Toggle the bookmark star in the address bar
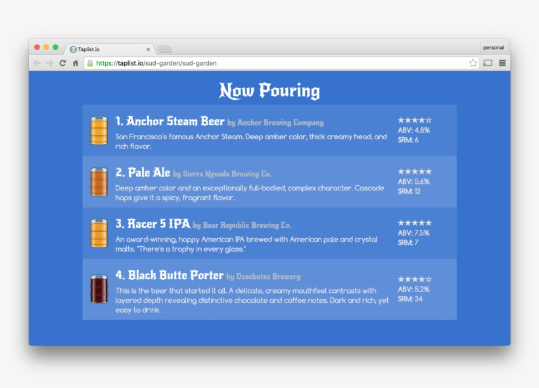This screenshot has width=539, height=388. click(x=472, y=64)
